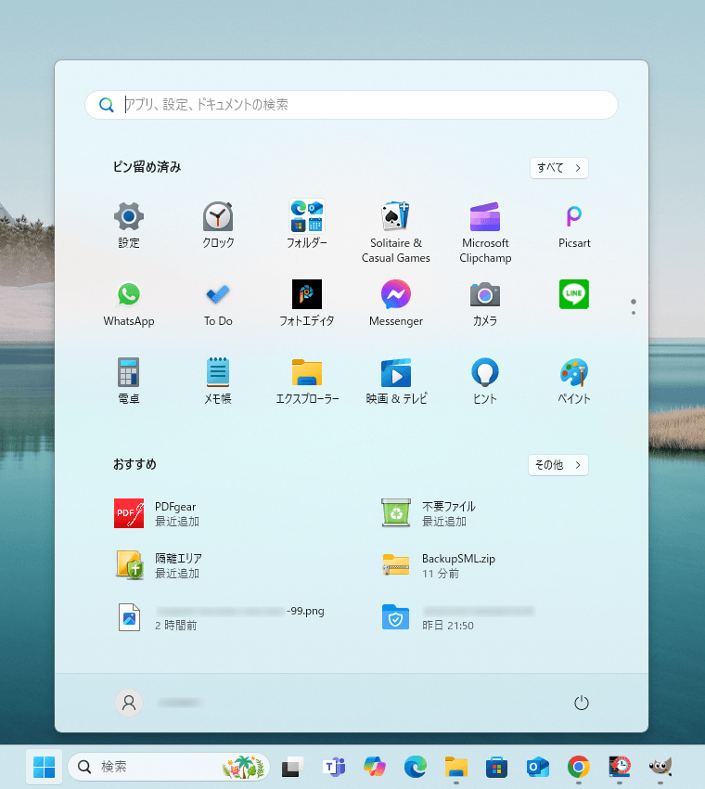The height and width of the screenshot is (789, 705).
Task: Open File Explorer from the taskbar
Action: 456,767
